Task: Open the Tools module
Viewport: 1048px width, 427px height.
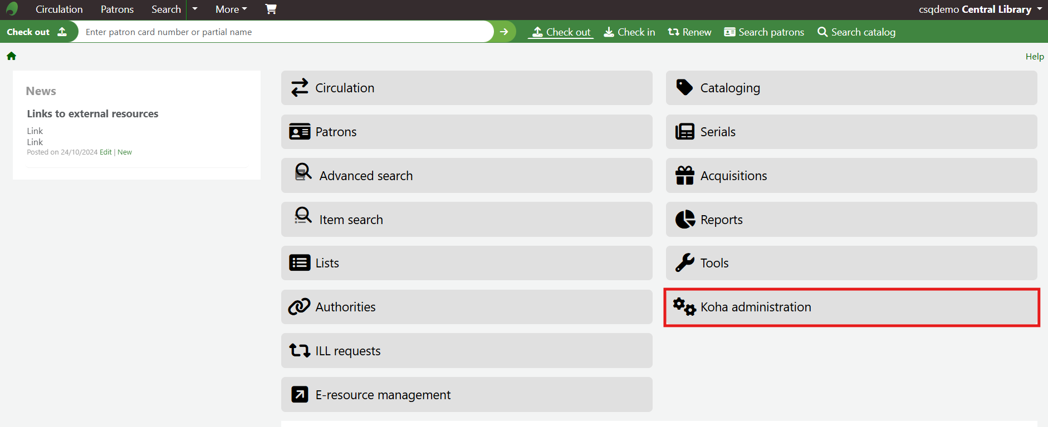Action: point(851,263)
